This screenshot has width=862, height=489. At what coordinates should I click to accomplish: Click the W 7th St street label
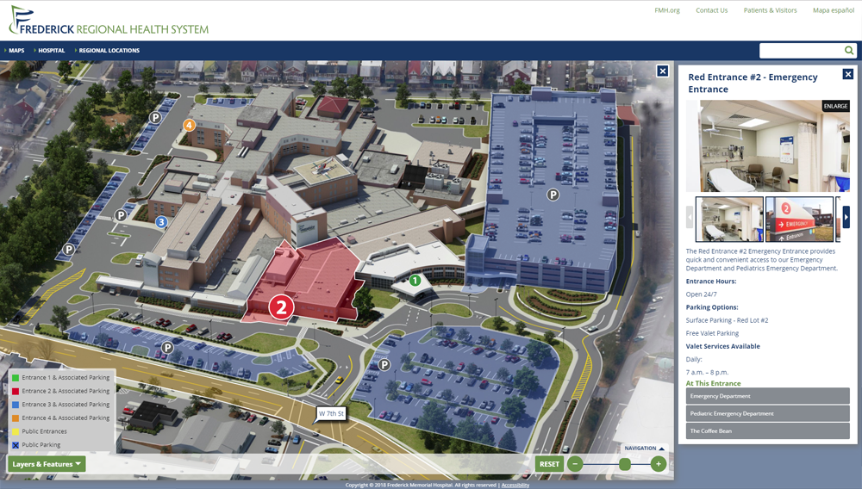(331, 413)
